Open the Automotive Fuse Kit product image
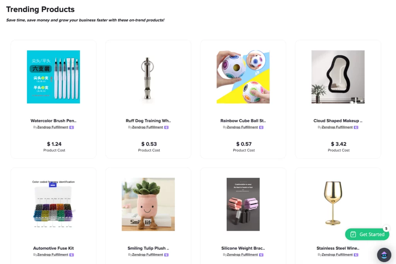Viewport: 396px width, 264px height. point(53,204)
